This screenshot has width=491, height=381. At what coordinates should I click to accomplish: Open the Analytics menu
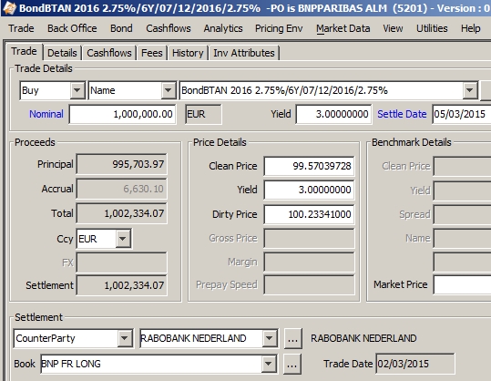pyautogui.click(x=223, y=28)
